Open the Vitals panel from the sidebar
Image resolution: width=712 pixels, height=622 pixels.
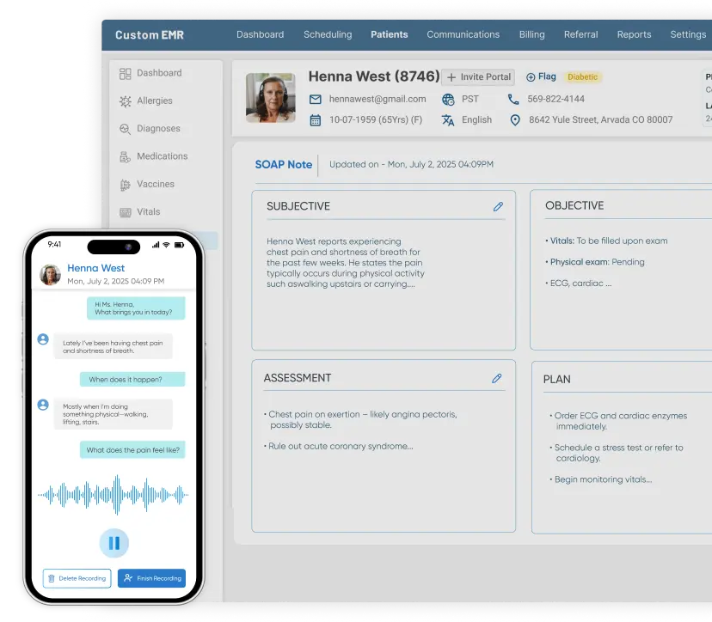(x=127, y=211)
